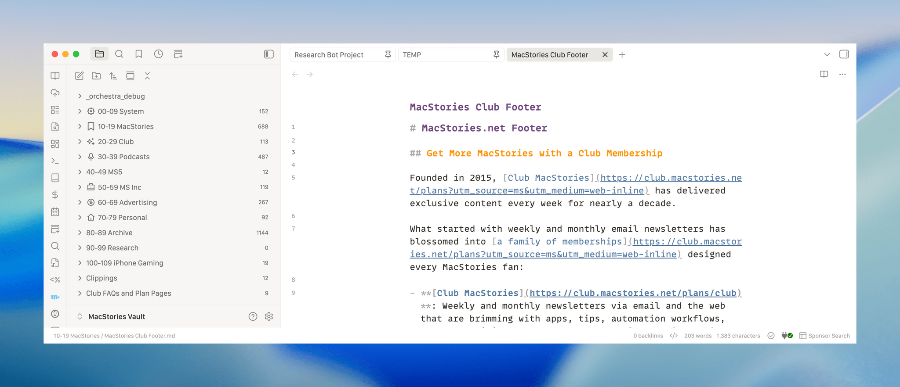Add a new tab with plus button
The image size is (900, 387).
point(622,55)
